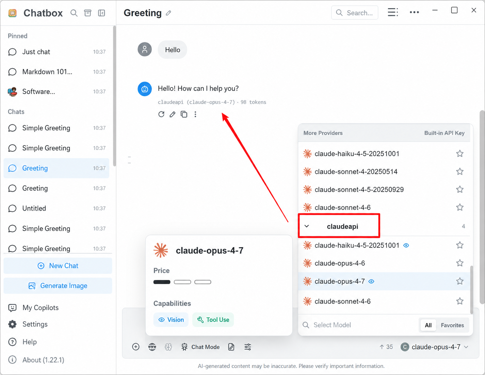Click the conversation area scrollbar
This screenshot has height=375, width=485.
tap(482, 207)
